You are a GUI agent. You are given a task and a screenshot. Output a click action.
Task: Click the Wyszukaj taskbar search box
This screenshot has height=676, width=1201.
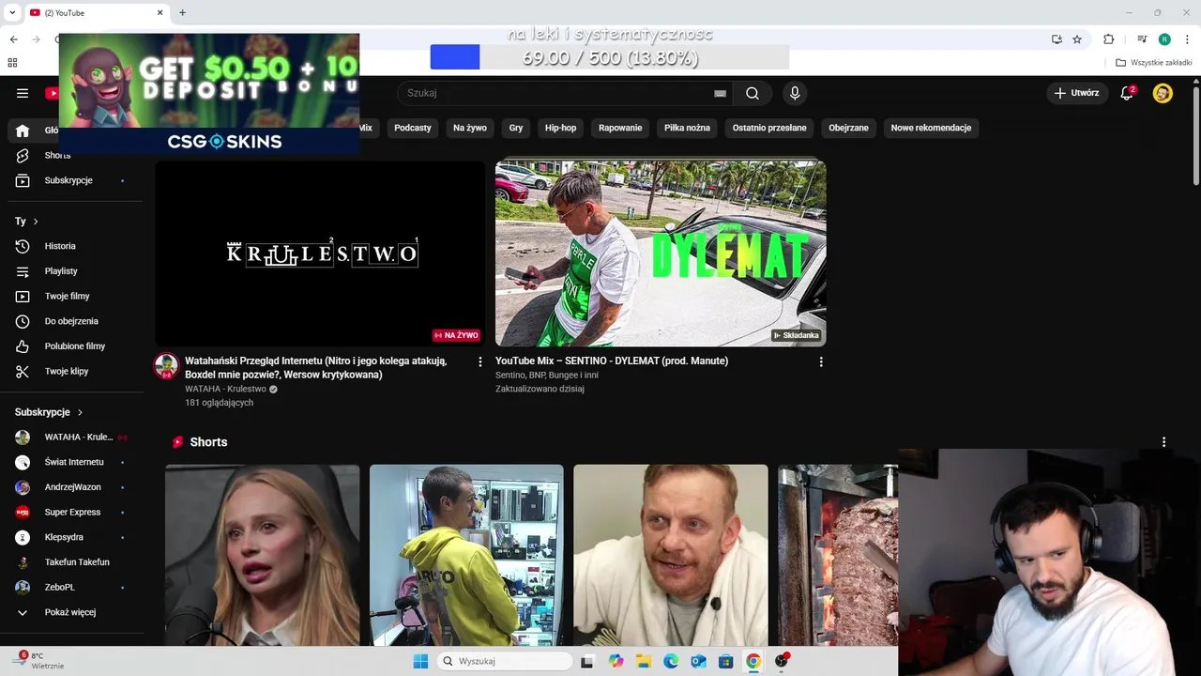tap(506, 661)
